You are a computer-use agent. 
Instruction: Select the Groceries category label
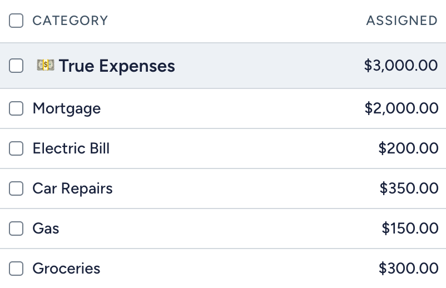66,269
